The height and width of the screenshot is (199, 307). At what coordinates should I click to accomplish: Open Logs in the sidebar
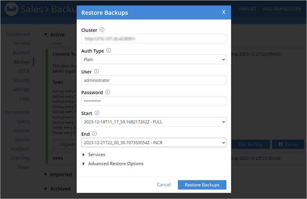(25, 98)
